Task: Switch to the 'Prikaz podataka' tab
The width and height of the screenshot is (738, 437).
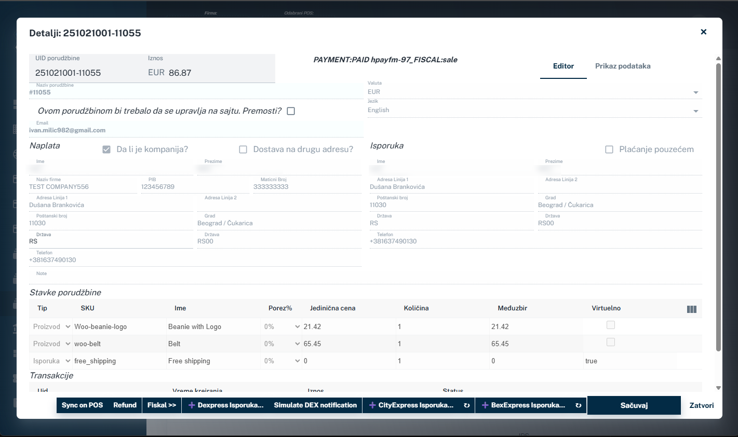Action: 622,66
